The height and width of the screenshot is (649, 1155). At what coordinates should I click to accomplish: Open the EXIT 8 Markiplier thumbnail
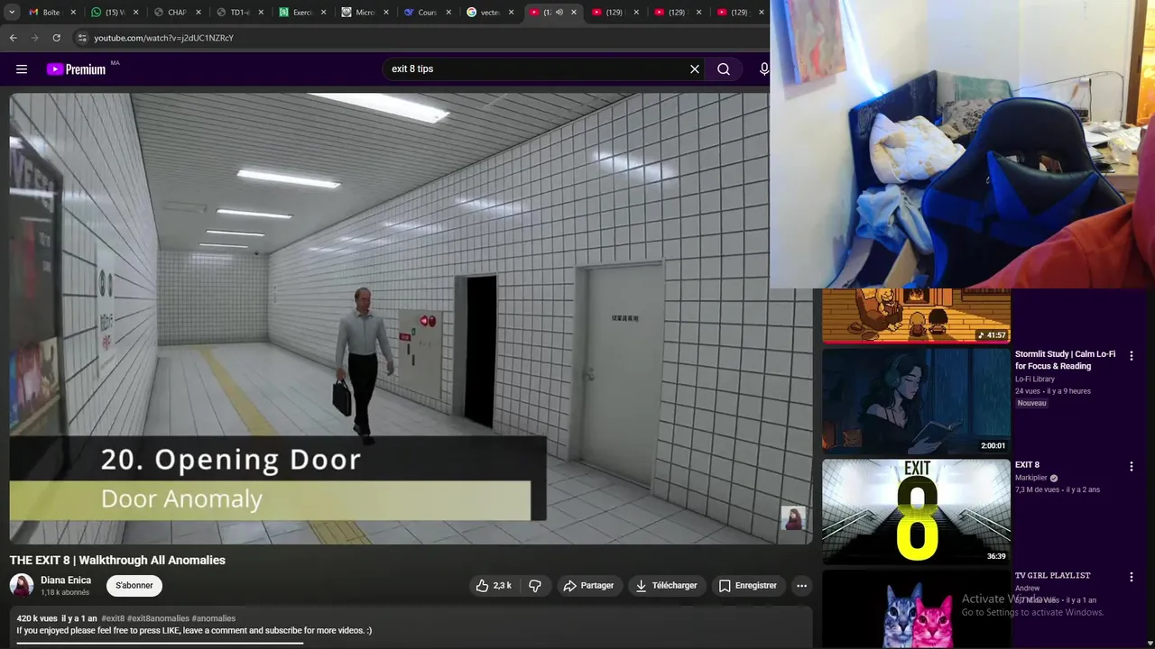click(916, 512)
